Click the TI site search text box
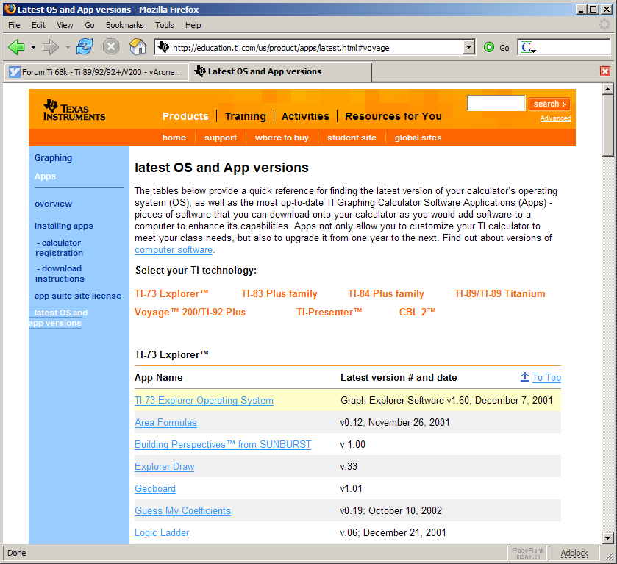The width and height of the screenshot is (617, 564). coord(496,103)
